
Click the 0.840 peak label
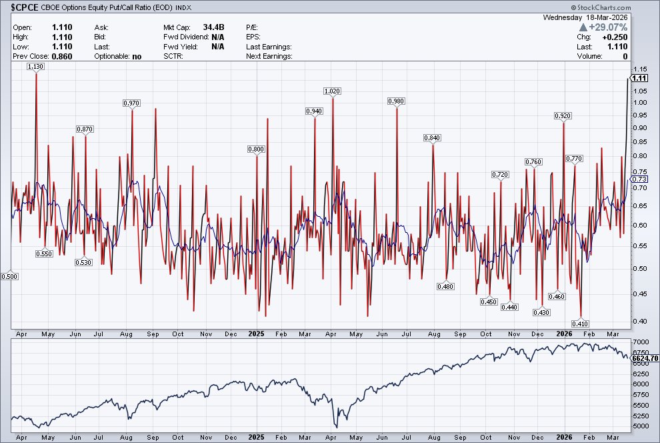pyautogui.click(x=432, y=137)
